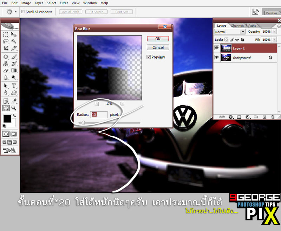Swap foreground and background colors
Screen dimensions: 281x231
(x=14, y=116)
